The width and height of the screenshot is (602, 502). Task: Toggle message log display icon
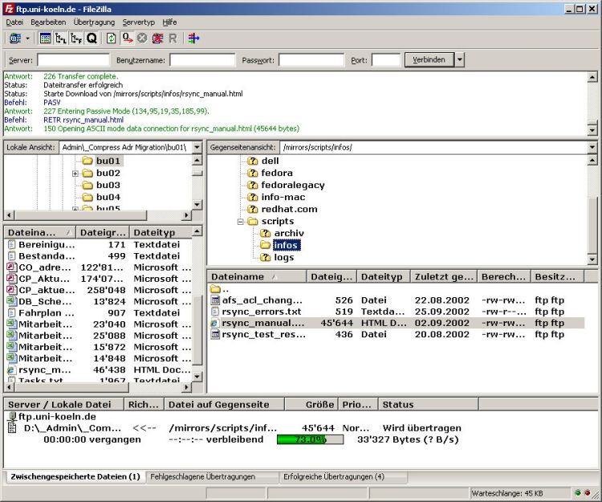click(x=45, y=39)
